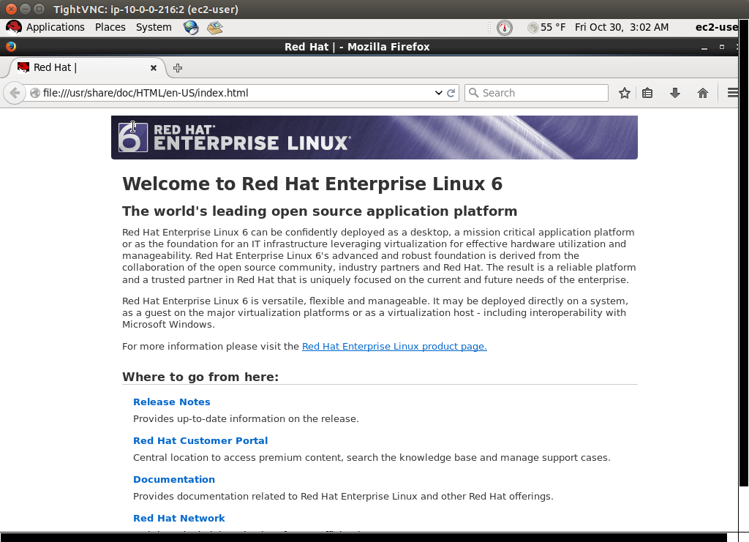Open the Documentation link
The width and height of the screenshot is (749, 542).
click(174, 479)
